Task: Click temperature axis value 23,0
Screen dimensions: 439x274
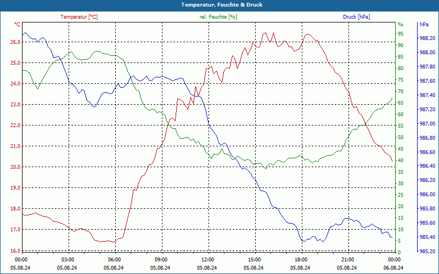Action: click(16, 104)
